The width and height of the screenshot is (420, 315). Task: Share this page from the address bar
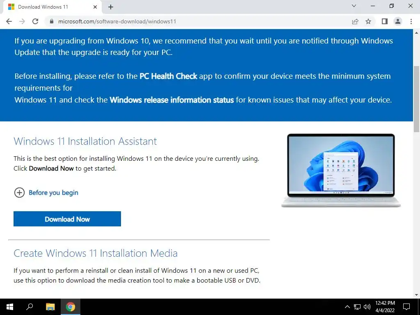355,21
